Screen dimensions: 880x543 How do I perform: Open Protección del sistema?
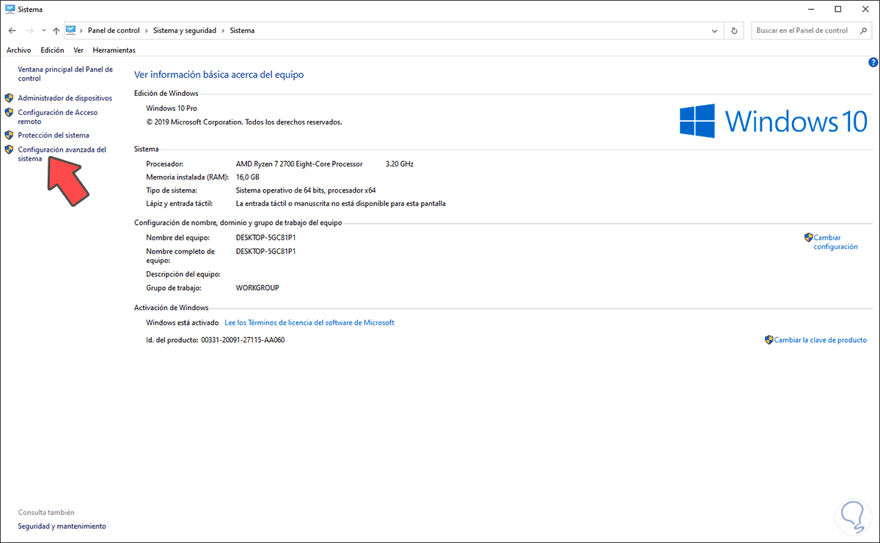pos(54,135)
